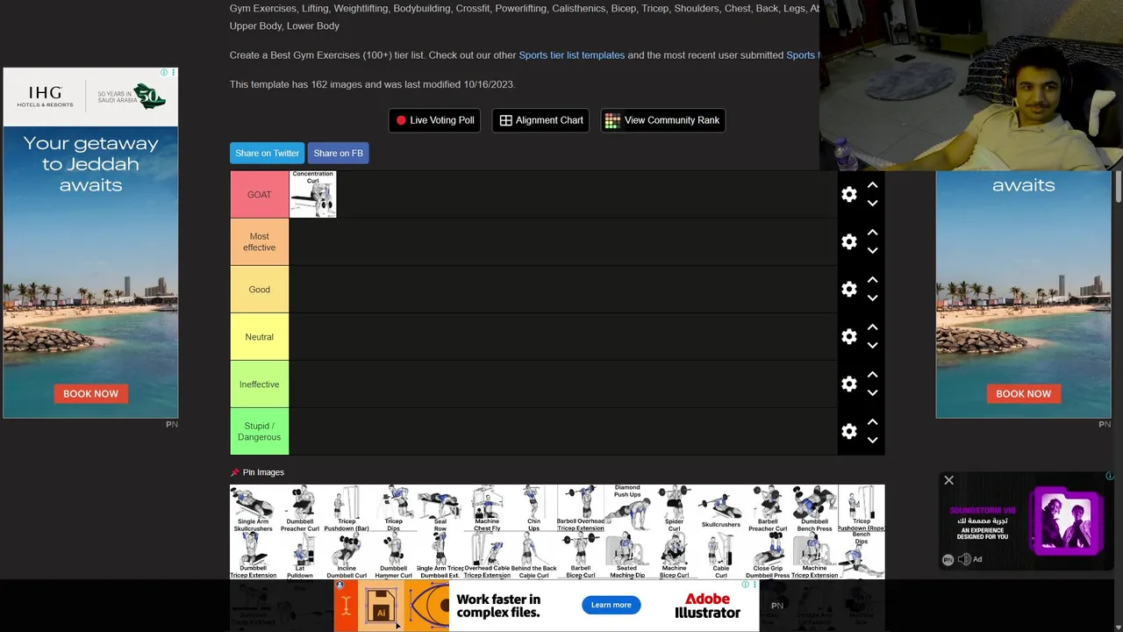The height and width of the screenshot is (632, 1123).
Task: Move the Stupid / Dangerous row up
Action: pos(872,422)
